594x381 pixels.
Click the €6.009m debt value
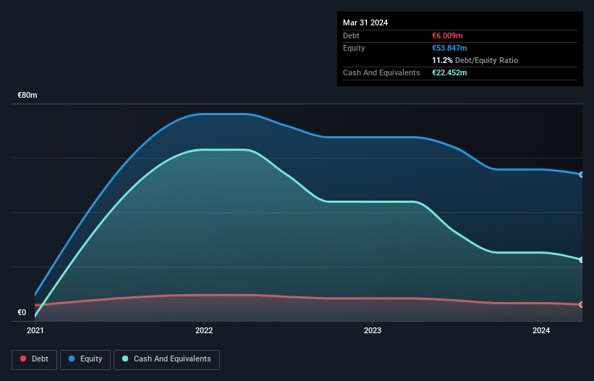pos(447,35)
